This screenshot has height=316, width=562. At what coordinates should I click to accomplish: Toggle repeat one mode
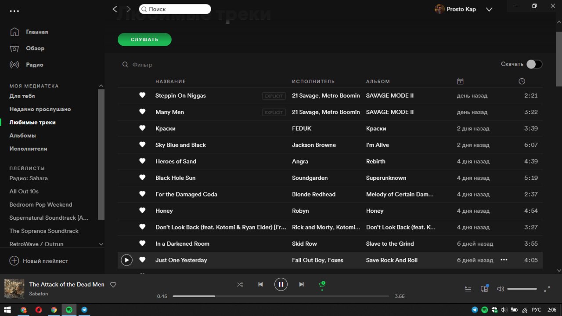[x=322, y=285]
